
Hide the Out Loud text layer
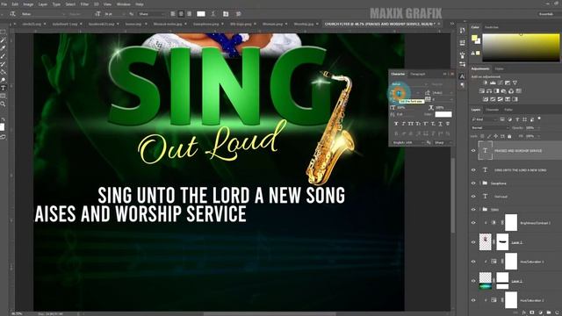473,197
